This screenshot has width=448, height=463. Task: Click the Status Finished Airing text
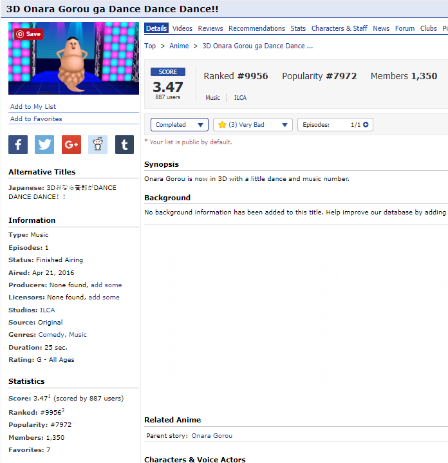coord(46,260)
